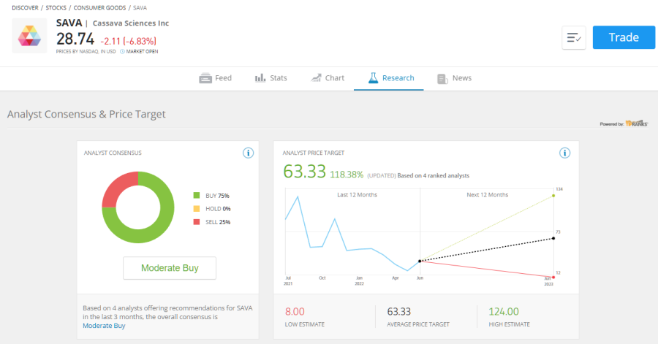The height and width of the screenshot is (344, 658).
Task: Open Analyst Price Target info icon
Action: pyautogui.click(x=565, y=153)
